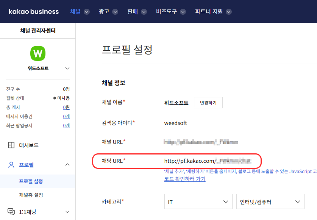This screenshot has height=220, width=317.
Task: Expand the 광고 menu chevron
Action: [x=115, y=12]
